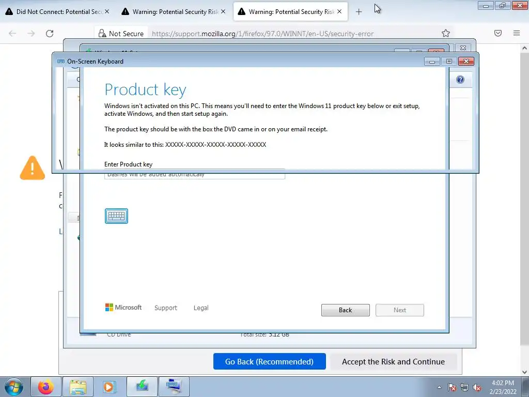Close the middle Warning tab

(x=223, y=11)
